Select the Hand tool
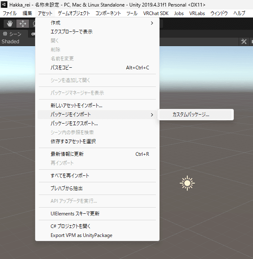The width and height of the screenshot is (253, 259). point(10,24)
